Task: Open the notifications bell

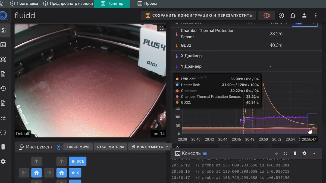Action: (x=293, y=15)
